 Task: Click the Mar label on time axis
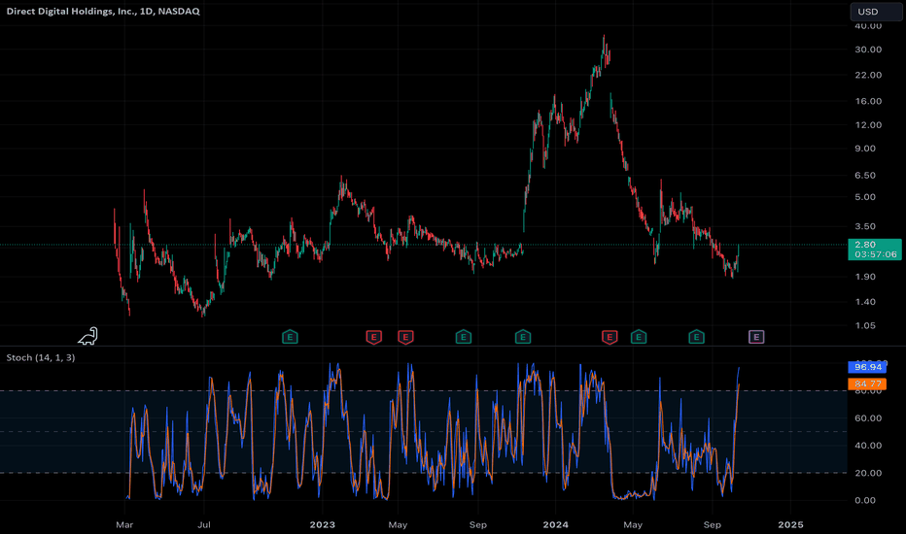(124, 524)
